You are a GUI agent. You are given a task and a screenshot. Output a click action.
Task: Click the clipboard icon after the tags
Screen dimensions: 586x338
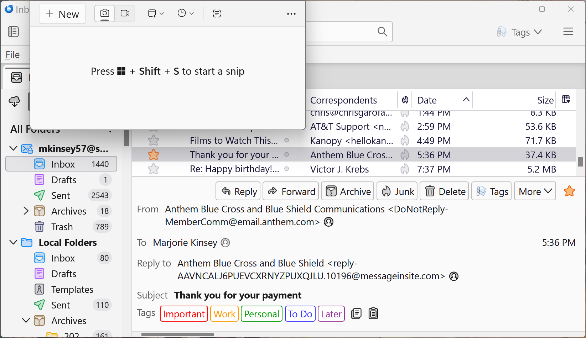pyautogui.click(x=373, y=313)
